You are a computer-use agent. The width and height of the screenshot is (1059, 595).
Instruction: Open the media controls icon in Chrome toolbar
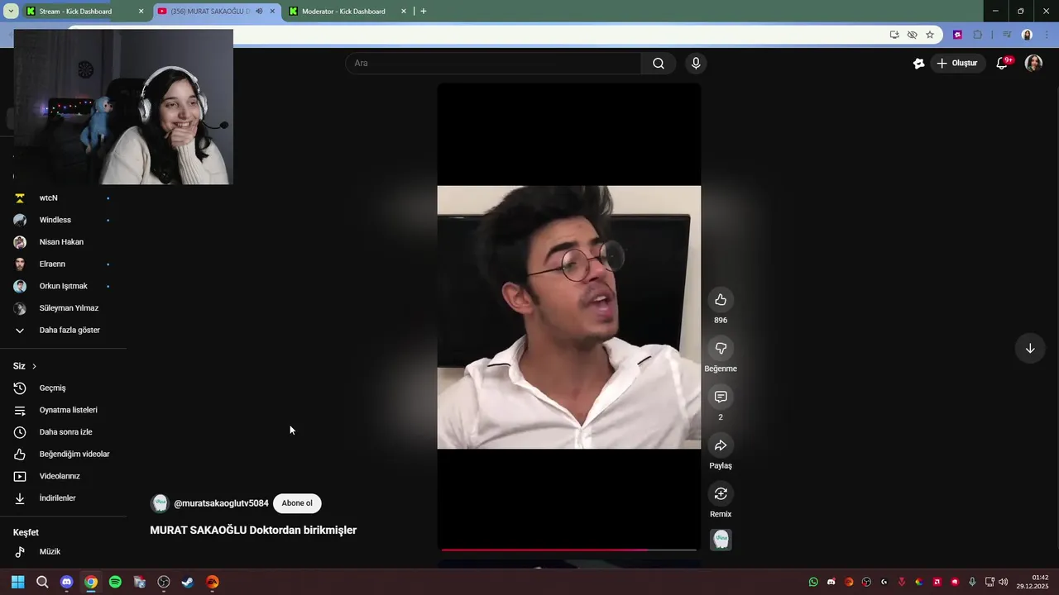(x=1007, y=35)
